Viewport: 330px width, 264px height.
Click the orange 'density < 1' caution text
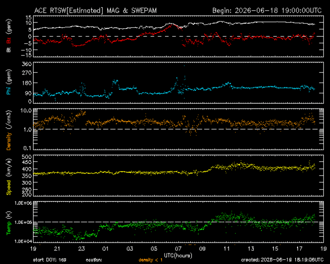tap(150, 260)
